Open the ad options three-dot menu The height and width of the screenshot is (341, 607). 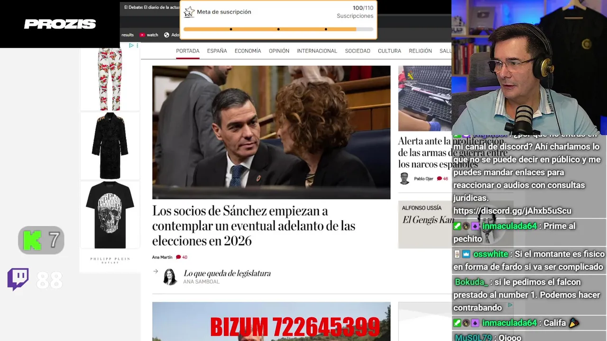coord(137,45)
